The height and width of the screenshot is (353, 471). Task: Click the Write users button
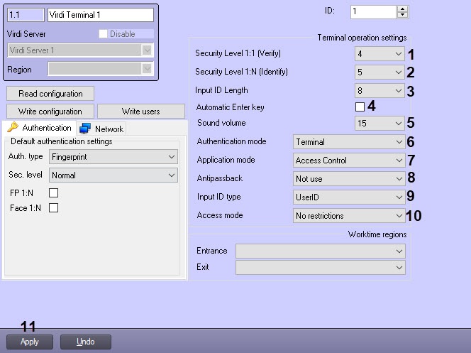pos(140,112)
